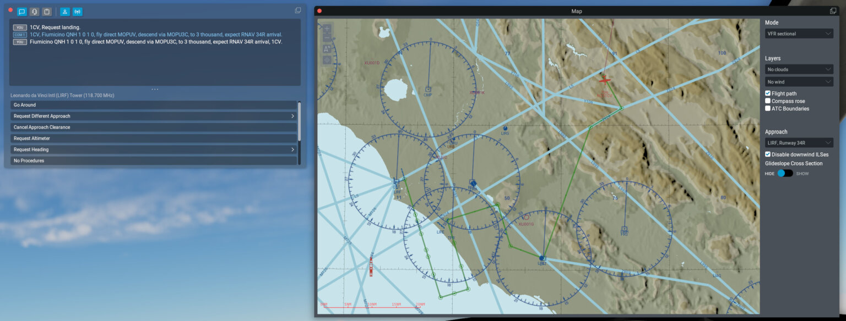Enable ATC Boundaries display

click(x=768, y=108)
